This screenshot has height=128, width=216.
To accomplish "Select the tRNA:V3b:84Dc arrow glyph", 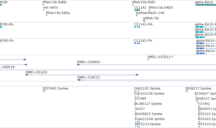I will (133, 5).
